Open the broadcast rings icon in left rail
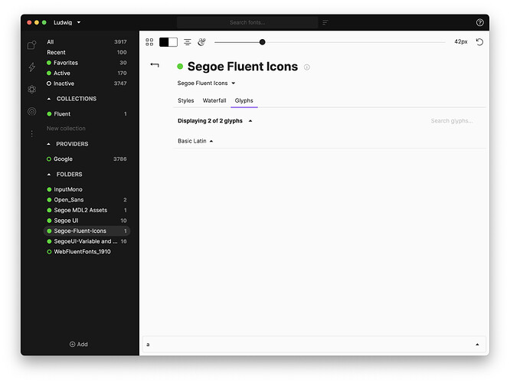 [31, 111]
